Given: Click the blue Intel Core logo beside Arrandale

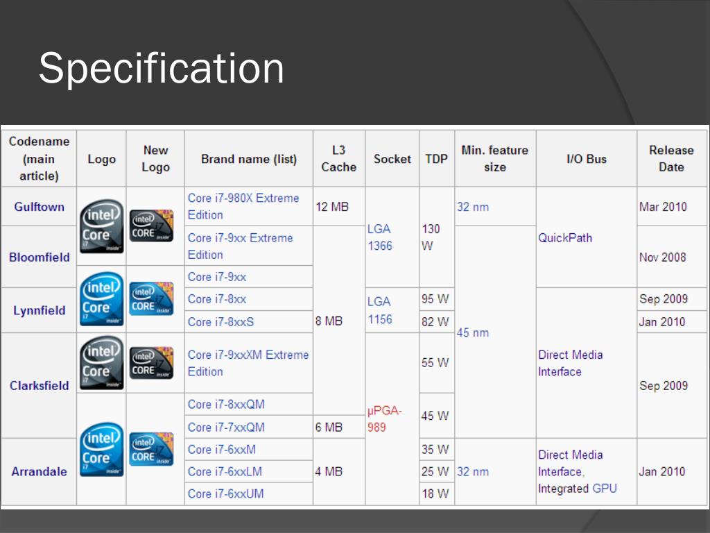Looking at the screenshot, I should pos(101,449).
